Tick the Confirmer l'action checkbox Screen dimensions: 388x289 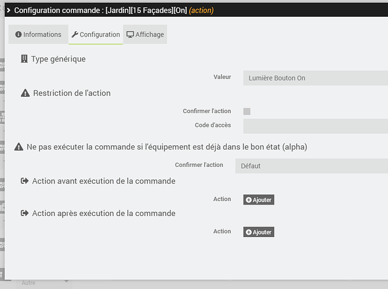(x=247, y=111)
